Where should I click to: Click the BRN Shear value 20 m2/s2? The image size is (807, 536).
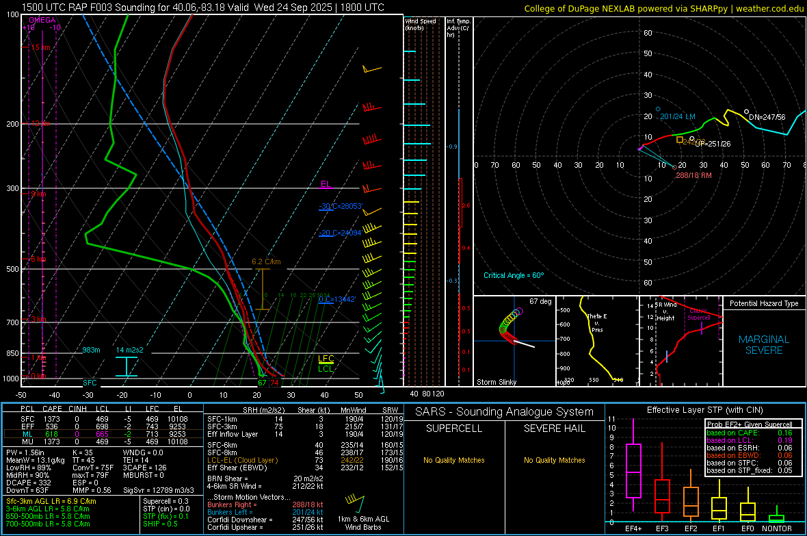(308, 478)
